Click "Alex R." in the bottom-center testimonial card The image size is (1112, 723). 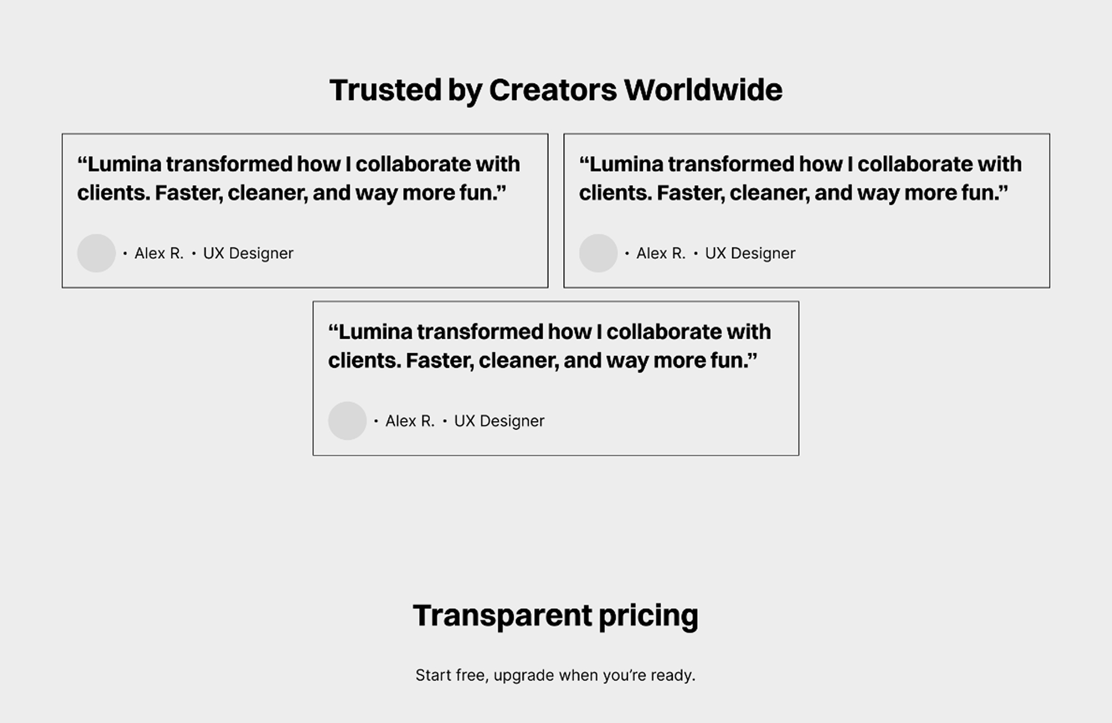point(410,422)
